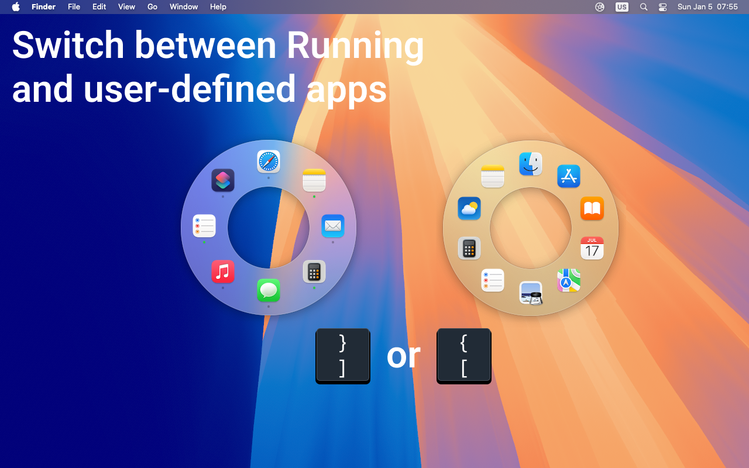Screen dimensions: 749x468
Task: Launch Shortcuts from the left wheel
Action: pyautogui.click(x=223, y=180)
